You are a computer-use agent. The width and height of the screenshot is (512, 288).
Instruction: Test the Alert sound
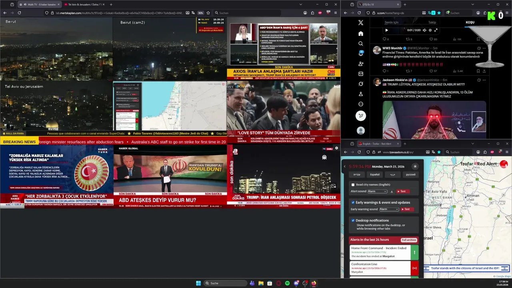point(403,192)
